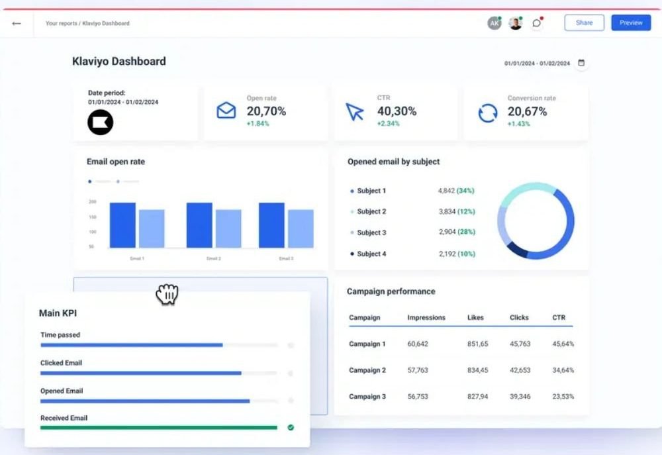The image size is (662, 455).
Task: Open the comments bubble icon
Action: point(537,23)
